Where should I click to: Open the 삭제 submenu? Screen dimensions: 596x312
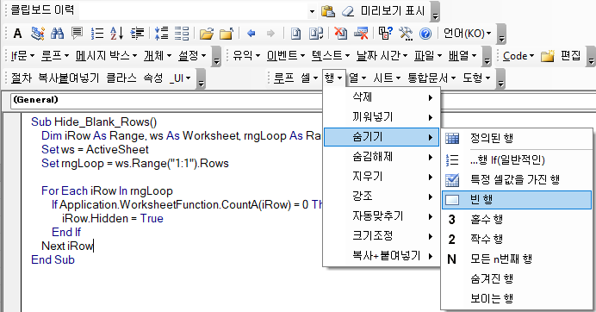382,97
